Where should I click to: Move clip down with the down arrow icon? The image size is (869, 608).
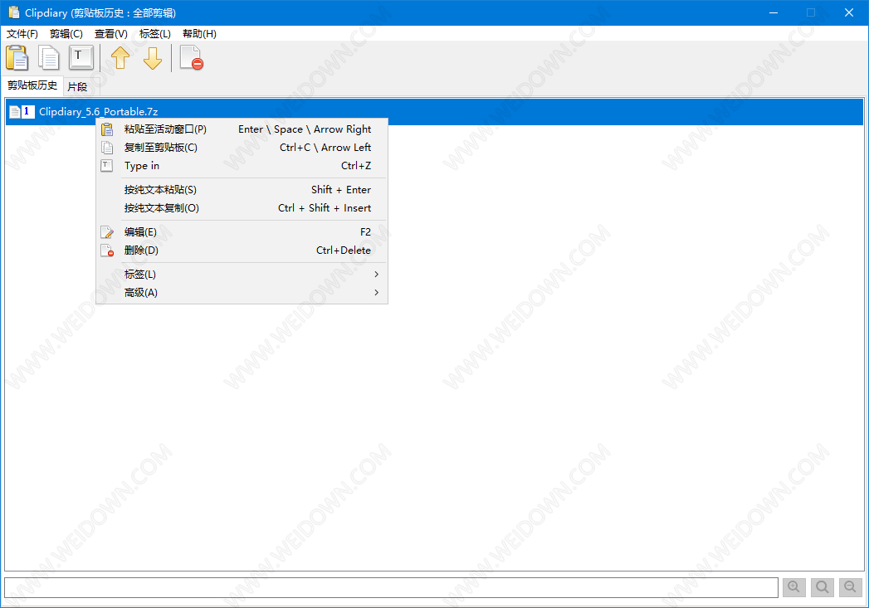(x=153, y=58)
